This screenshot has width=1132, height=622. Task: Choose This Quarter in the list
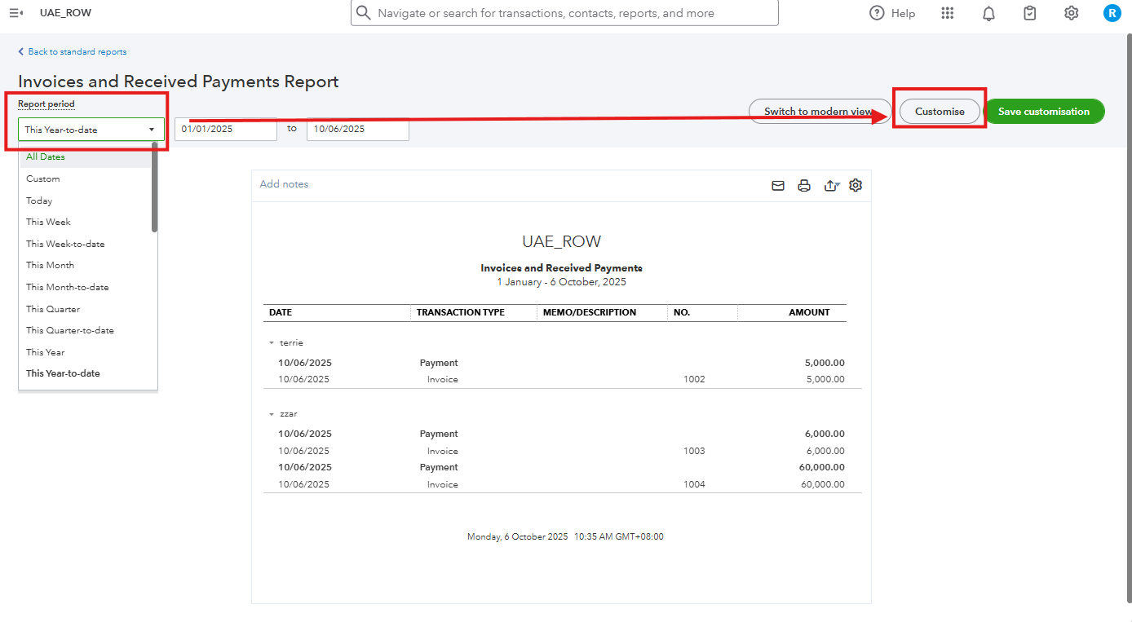click(53, 309)
